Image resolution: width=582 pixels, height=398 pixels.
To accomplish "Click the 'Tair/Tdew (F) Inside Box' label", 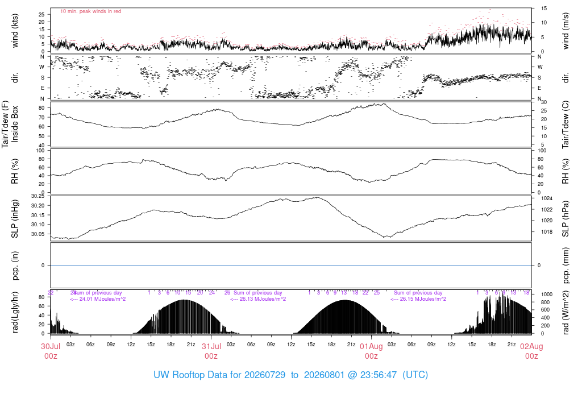I will (x=10, y=124).
